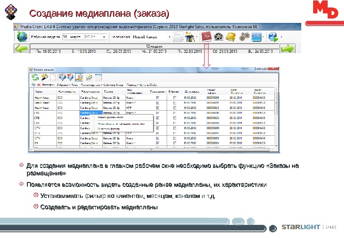The height and width of the screenshot is (238, 344).
Task: Open the film reel video materials icon
Action: (218, 37)
